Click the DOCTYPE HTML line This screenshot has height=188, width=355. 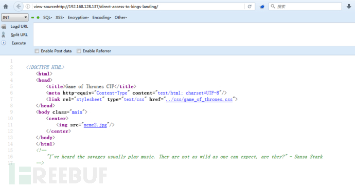45,67
